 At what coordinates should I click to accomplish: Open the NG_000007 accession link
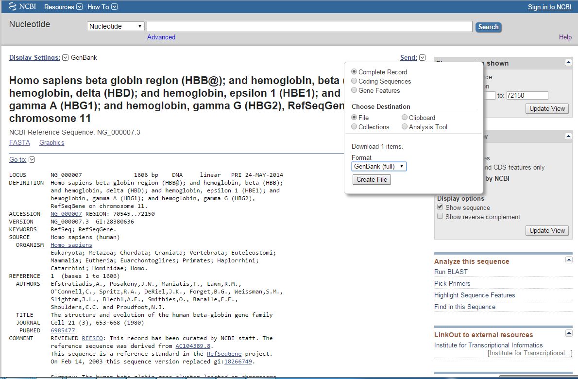(66, 214)
